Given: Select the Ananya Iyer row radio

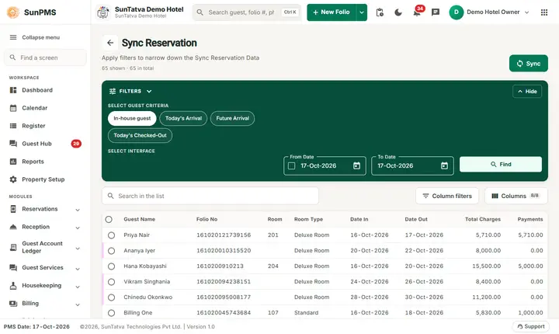Looking at the screenshot, I should [111, 251].
